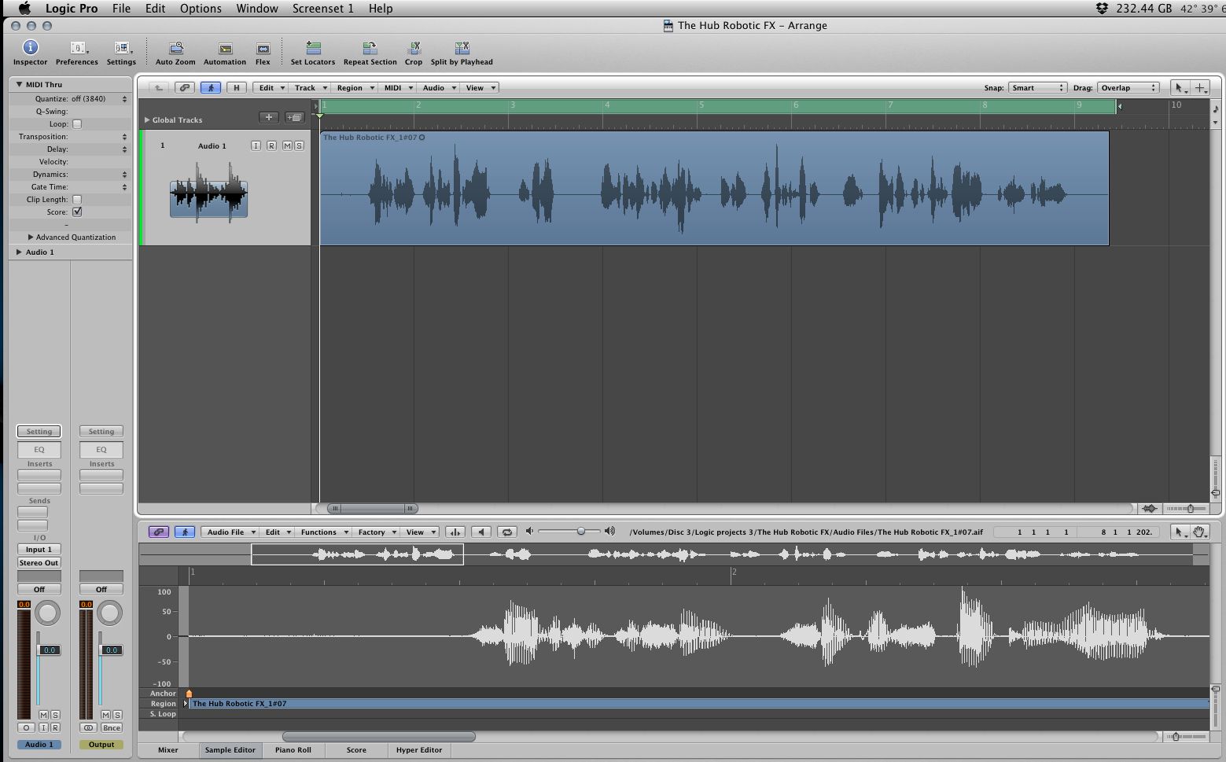Enable the Clip Length checkbox
The image size is (1226, 762).
click(x=77, y=200)
